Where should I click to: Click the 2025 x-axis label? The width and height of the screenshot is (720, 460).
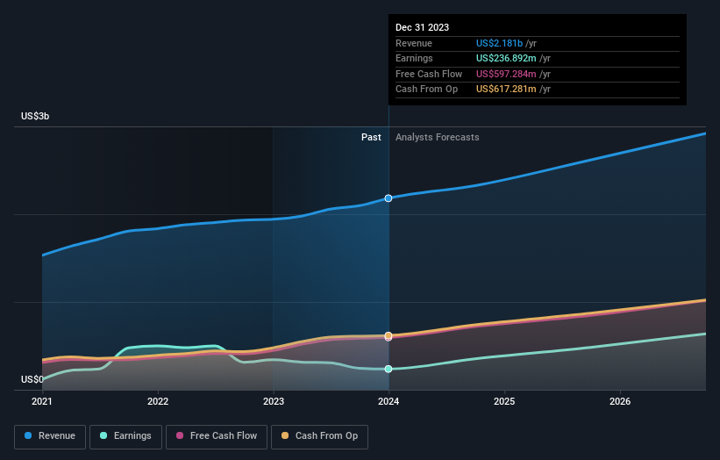[504, 401]
